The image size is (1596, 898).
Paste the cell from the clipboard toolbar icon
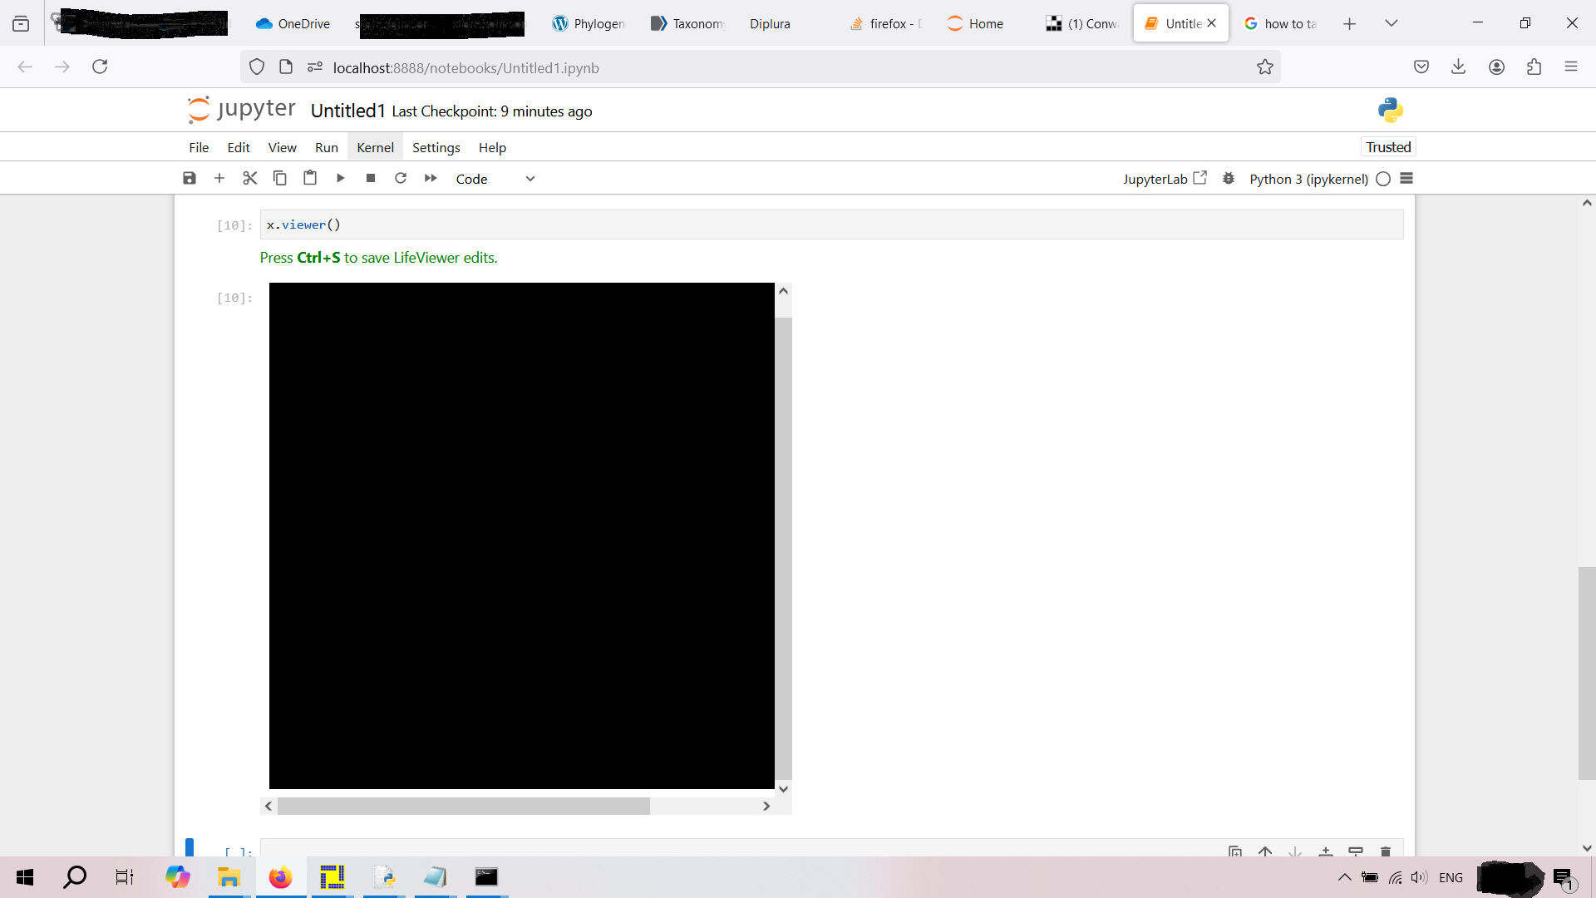(310, 178)
